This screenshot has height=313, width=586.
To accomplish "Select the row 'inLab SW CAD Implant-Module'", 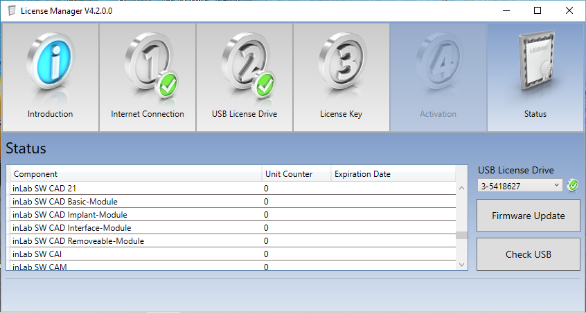I will (233, 215).
